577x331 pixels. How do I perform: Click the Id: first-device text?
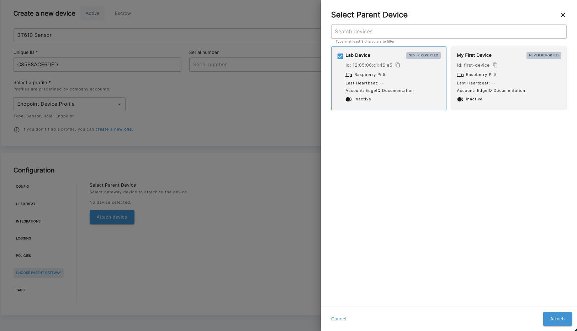click(x=473, y=65)
